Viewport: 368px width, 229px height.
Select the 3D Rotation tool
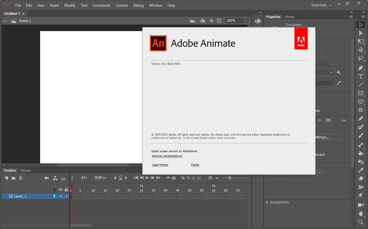point(361,50)
